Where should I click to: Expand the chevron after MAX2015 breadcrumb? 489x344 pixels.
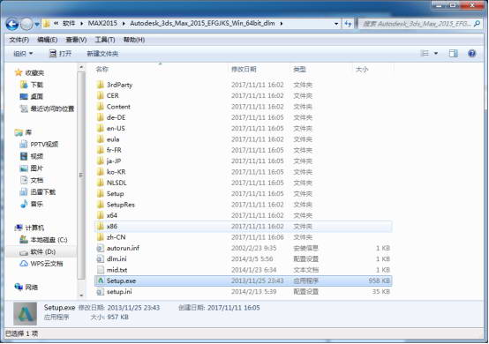click(124, 24)
